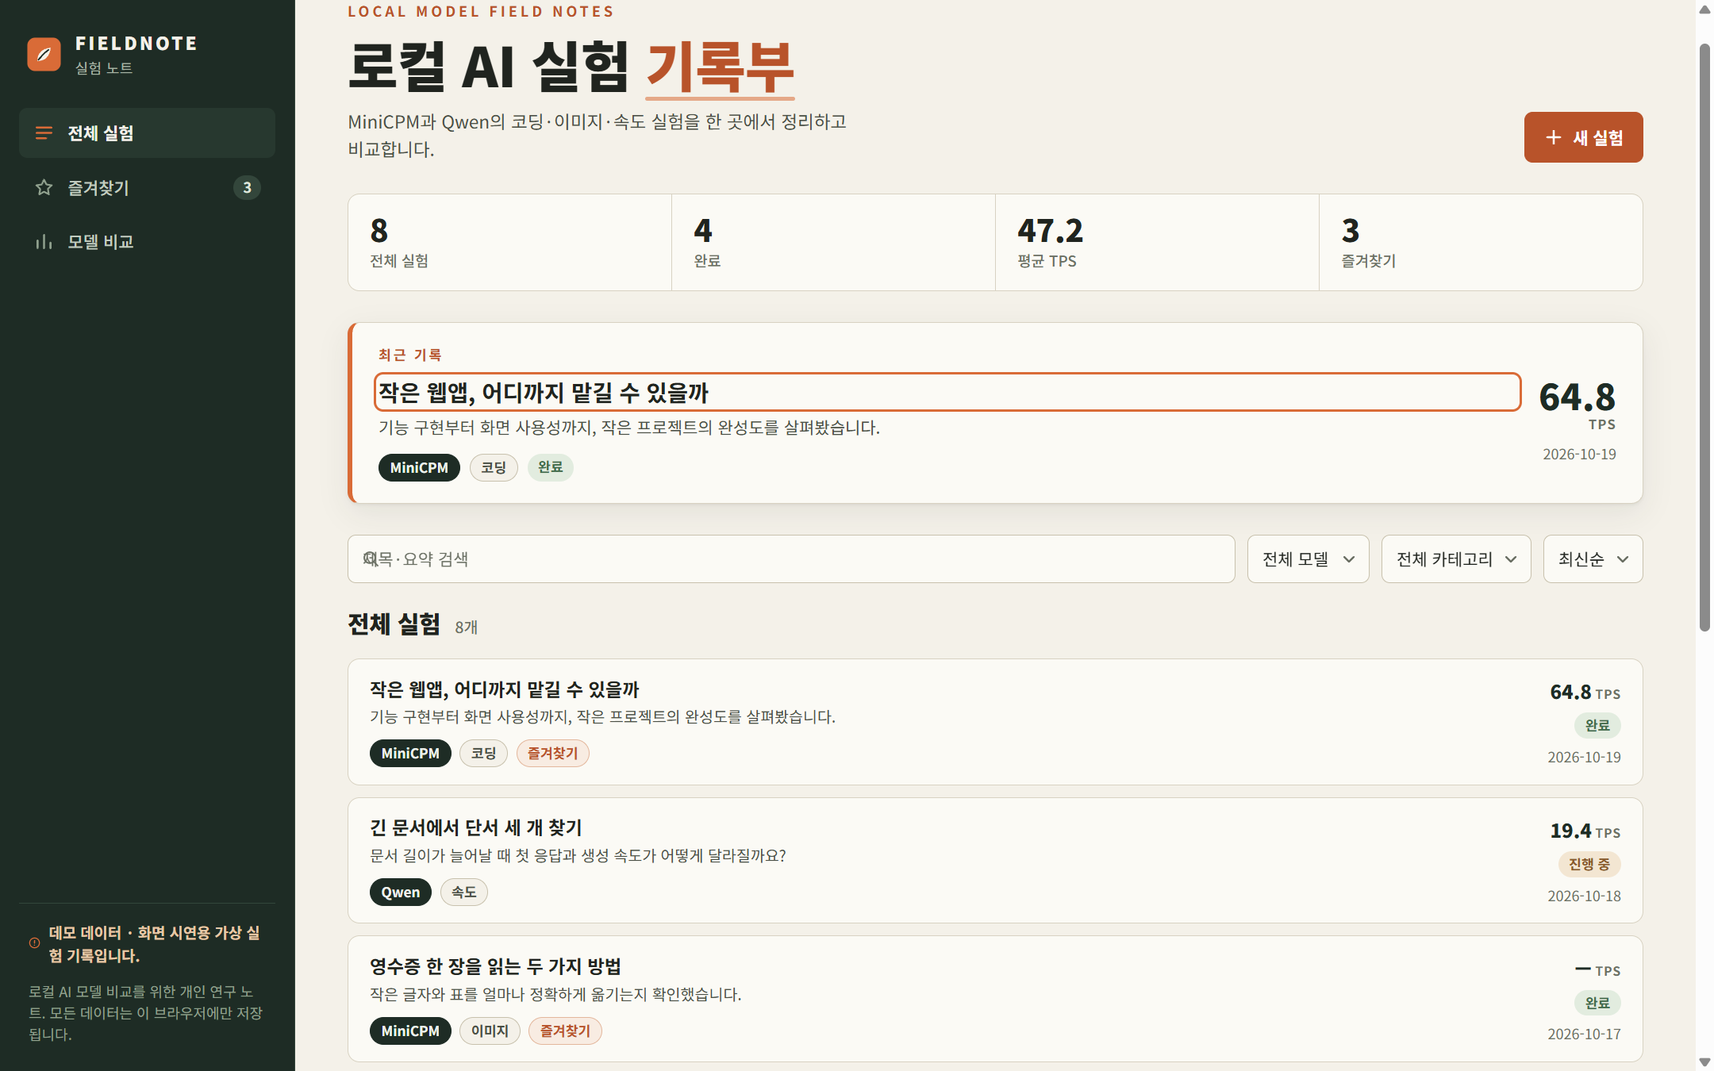The image size is (1714, 1071).
Task: Click the 진행 중 status badge
Action: 1589,864
